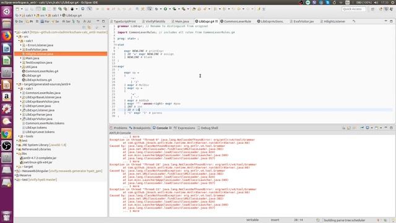This screenshot has height=223, width=396.
Task: Click the Writable status bar entry
Action: tap(252, 221)
